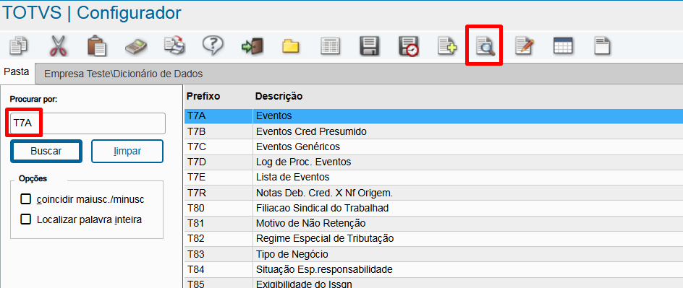Click the T7E prefix cell
The image size is (683, 288).
point(219,178)
